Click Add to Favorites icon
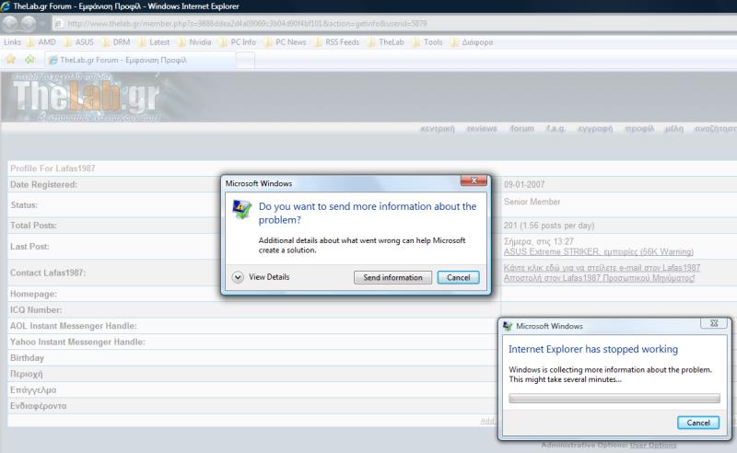Image resolution: width=737 pixels, height=453 pixels. click(30, 60)
